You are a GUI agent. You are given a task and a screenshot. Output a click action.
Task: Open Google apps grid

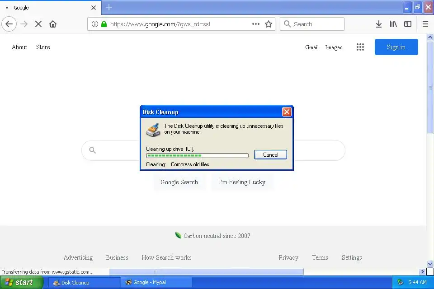point(360,47)
